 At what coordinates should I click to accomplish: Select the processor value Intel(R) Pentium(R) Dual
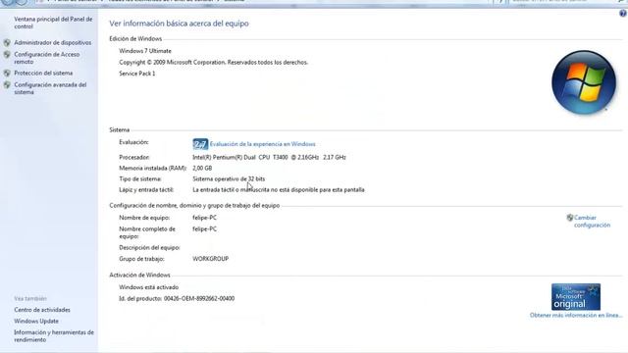269,157
